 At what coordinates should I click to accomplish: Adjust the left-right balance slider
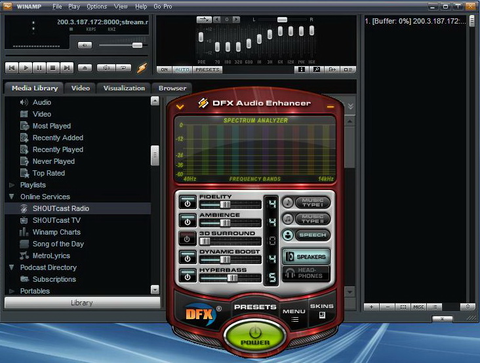tap(282, 20)
